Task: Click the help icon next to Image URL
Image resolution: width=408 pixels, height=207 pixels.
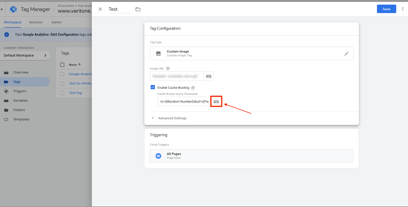Action: click(168, 69)
